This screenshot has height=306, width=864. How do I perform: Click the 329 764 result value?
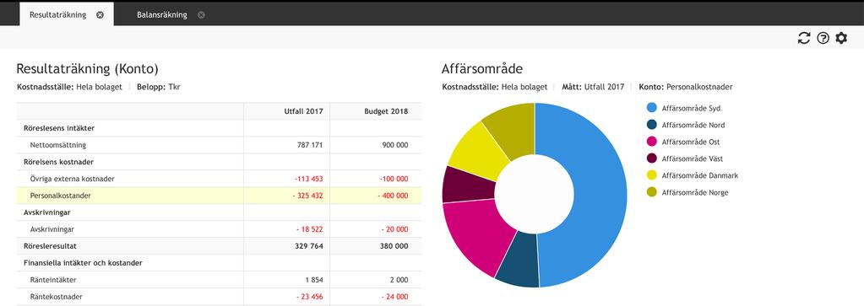[309, 246]
